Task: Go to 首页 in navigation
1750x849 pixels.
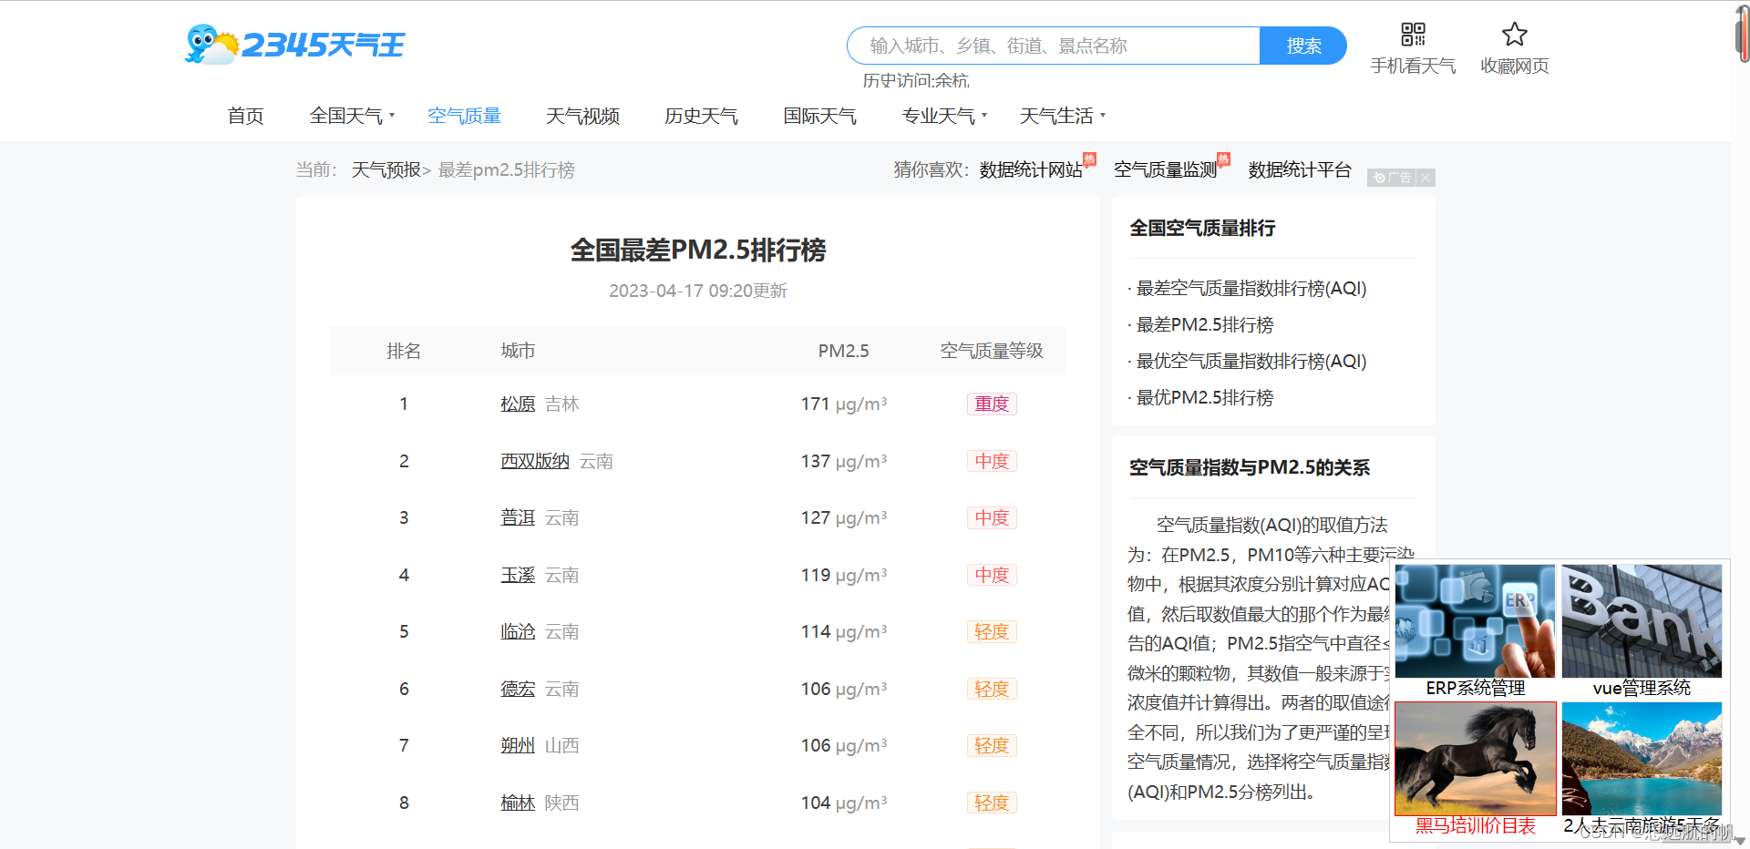Action: coord(245,116)
